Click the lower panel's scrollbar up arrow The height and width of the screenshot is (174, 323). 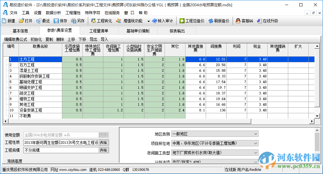pyautogui.click(x=317, y=130)
